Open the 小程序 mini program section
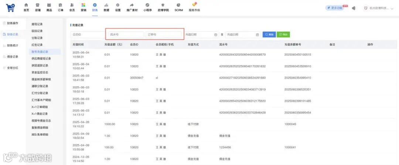 147,7
